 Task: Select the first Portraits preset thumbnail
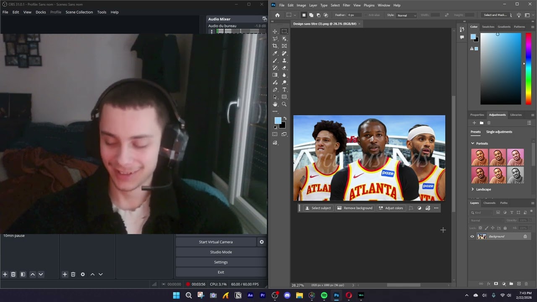(x=480, y=157)
